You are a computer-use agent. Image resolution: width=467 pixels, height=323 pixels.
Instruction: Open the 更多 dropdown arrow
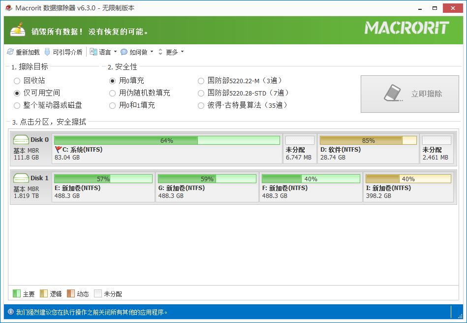pos(182,52)
